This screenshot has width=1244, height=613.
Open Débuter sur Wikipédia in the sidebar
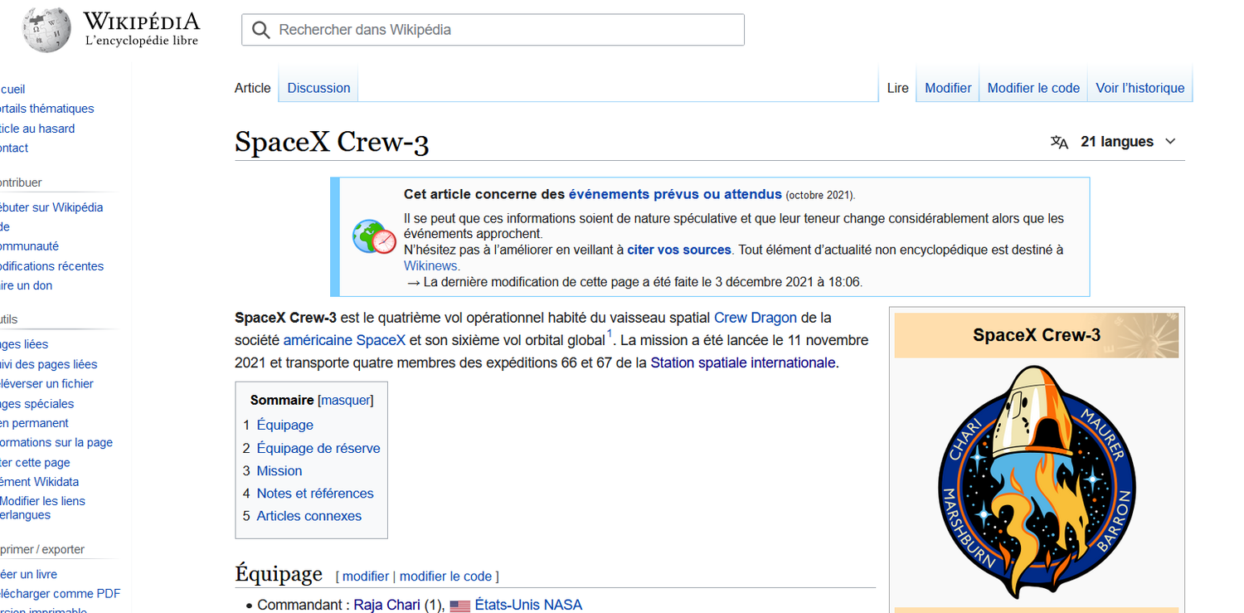coord(51,207)
